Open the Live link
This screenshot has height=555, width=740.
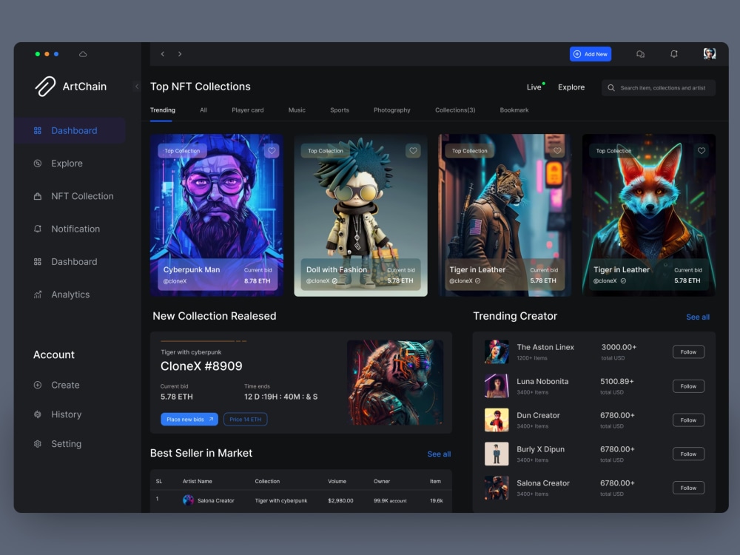click(x=534, y=87)
